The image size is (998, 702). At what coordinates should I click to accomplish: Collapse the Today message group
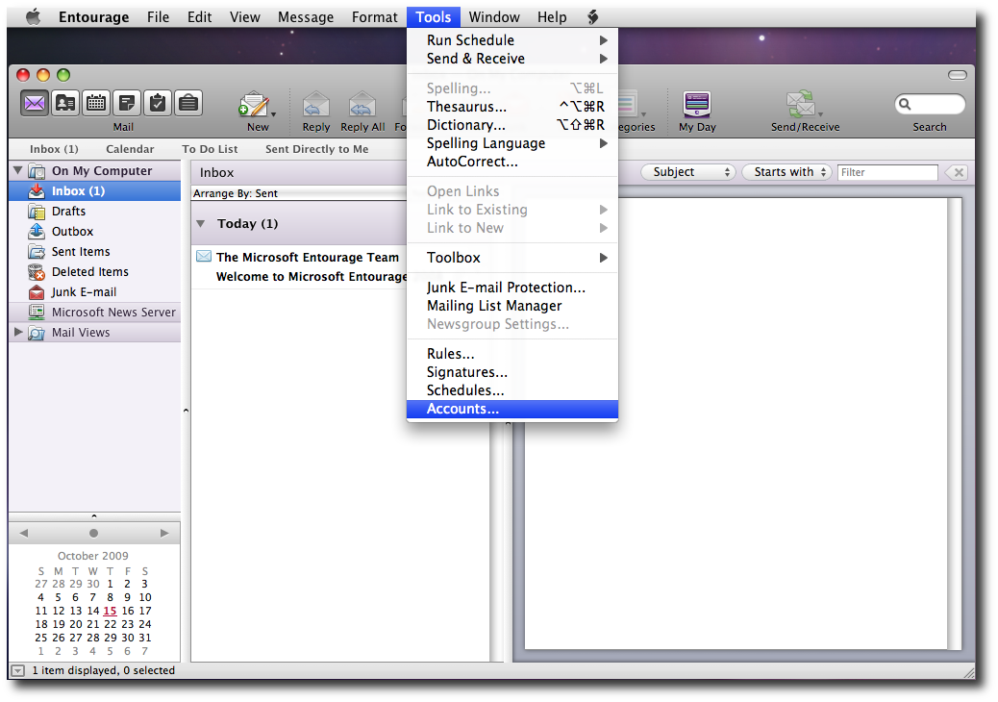click(201, 223)
